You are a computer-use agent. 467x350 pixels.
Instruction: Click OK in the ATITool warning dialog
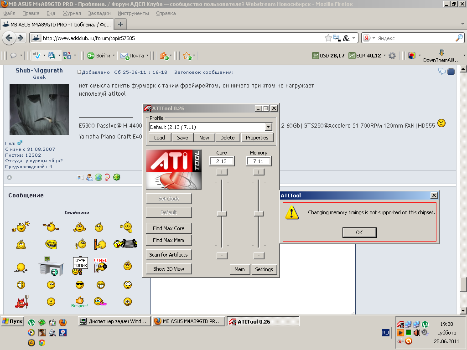coord(359,232)
